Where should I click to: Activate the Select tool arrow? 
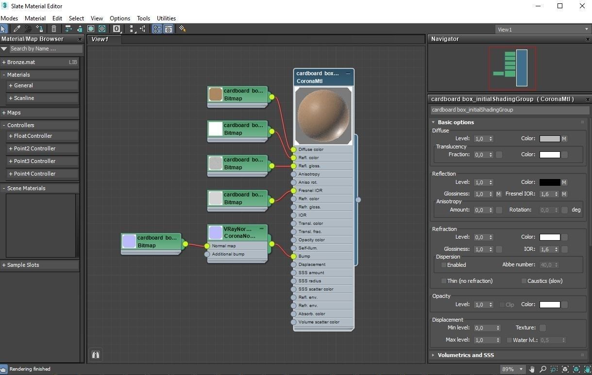pyautogui.click(x=4, y=29)
